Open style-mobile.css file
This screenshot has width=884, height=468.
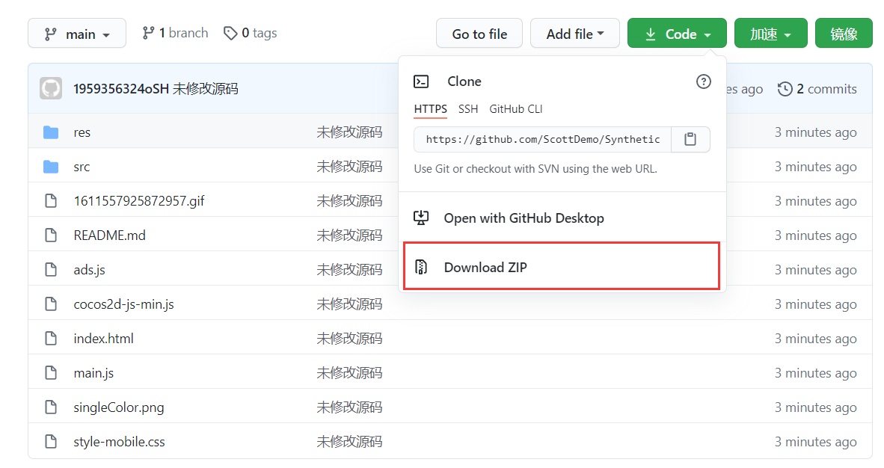point(119,442)
